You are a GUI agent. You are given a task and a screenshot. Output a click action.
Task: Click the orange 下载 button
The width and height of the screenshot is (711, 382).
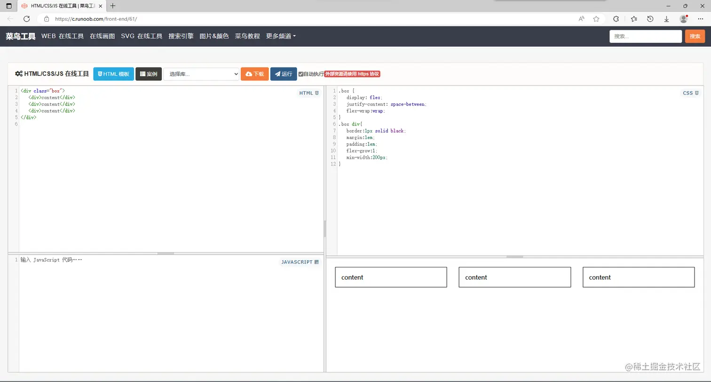254,74
